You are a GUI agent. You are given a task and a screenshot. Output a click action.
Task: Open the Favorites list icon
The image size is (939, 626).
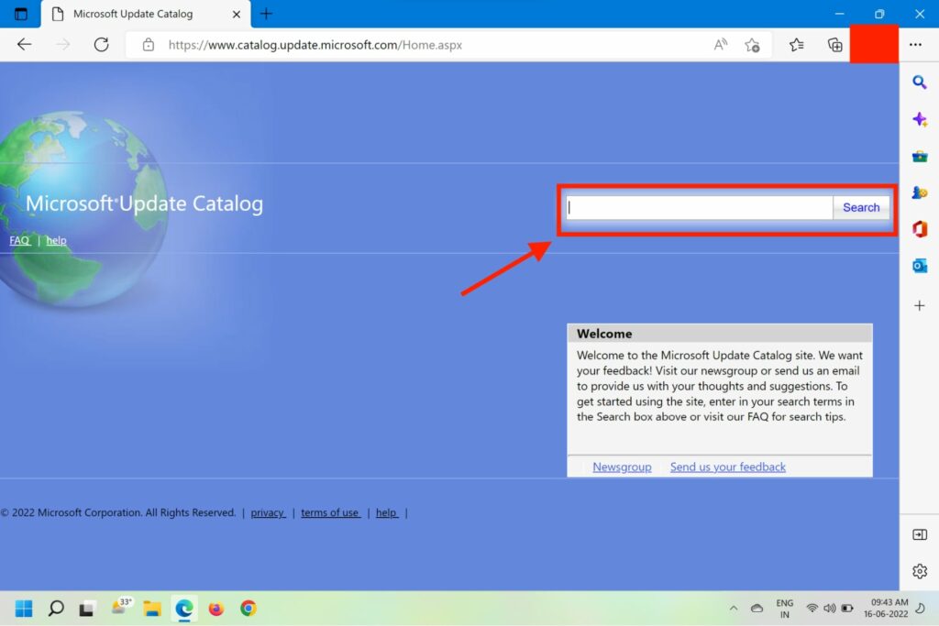pos(796,45)
